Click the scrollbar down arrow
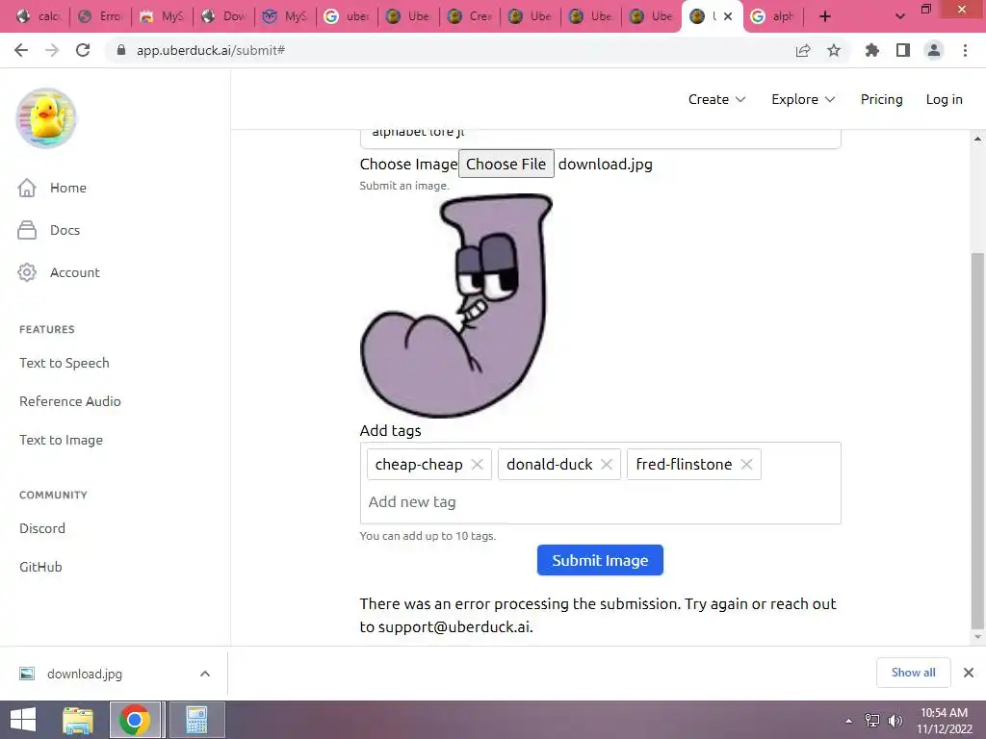Image resolution: width=986 pixels, height=739 pixels. [x=977, y=637]
